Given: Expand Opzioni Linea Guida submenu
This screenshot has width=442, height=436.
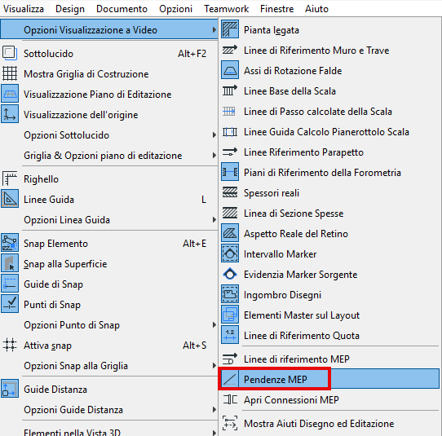Looking at the screenshot, I should click(109, 219).
